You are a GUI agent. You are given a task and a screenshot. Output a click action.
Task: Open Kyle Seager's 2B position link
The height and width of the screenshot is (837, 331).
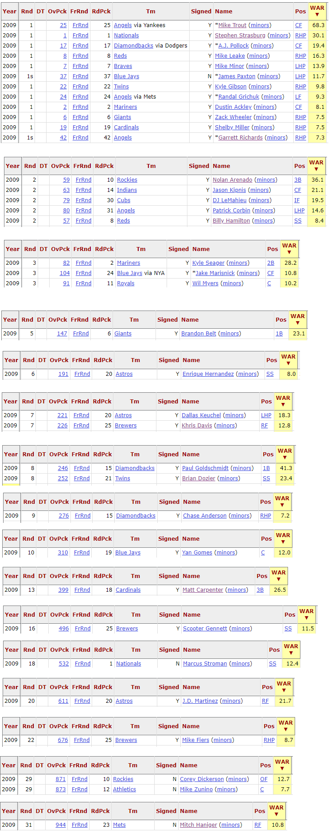coord(271,263)
